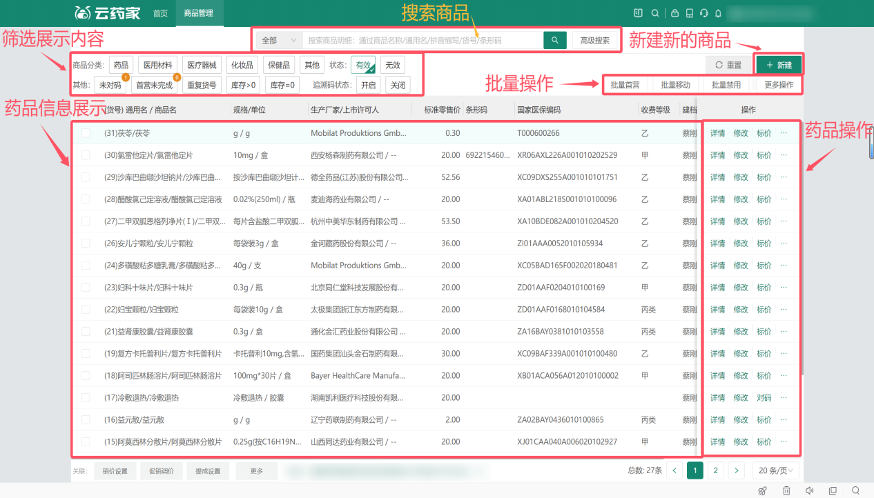This screenshot has height=498, width=874.
Task: Open customer service headset icon
Action: click(704, 13)
